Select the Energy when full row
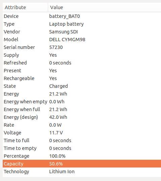This screenshot has width=161, height=181. click(x=82, y=109)
